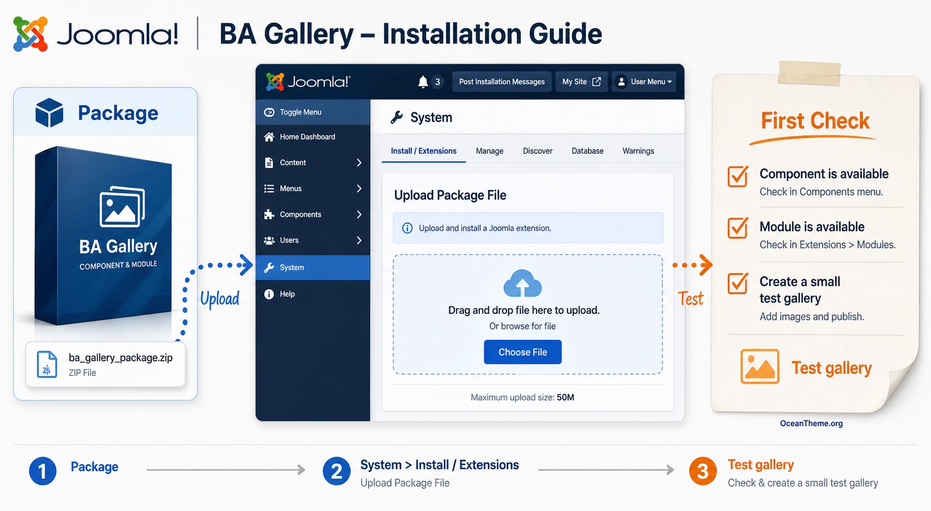Switch to the Database tab
Image resolution: width=931 pixels, height=511 pixels.
point(587,151)
